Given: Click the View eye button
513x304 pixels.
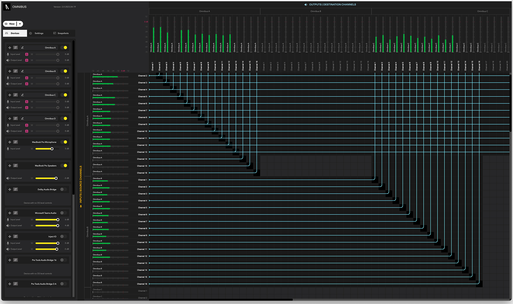Looking at the screenshot, I should [x=10, y=24].
